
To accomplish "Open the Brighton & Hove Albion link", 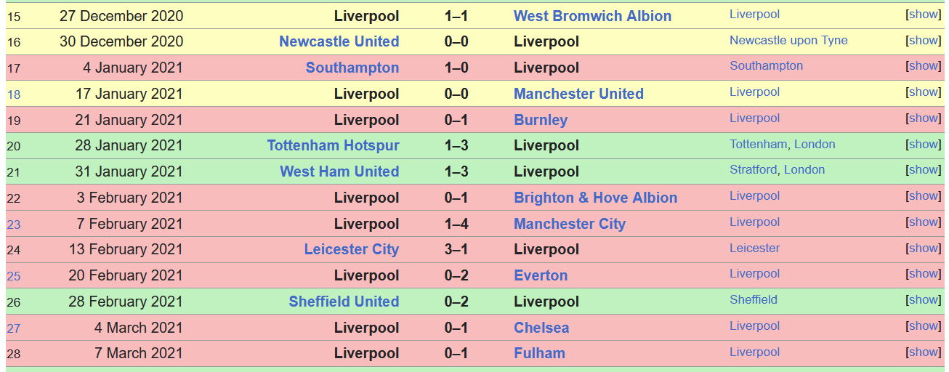I will click(x=595, y=198).
